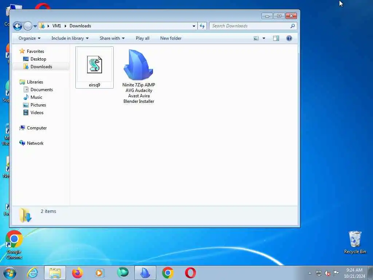The image size is (373, 280).
Task: Click the muted volume tray icon
Action: pyautogui.click(x=327, y=273)
